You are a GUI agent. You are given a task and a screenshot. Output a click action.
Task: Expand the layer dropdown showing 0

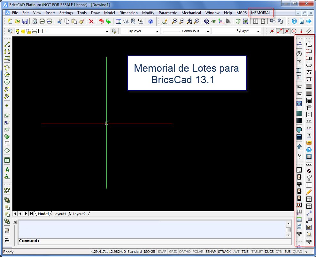(x=107, y=31)
